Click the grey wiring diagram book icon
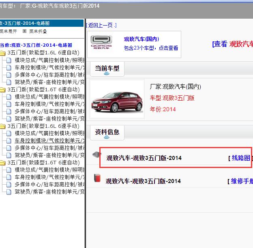253x248 pixels. 96,155
